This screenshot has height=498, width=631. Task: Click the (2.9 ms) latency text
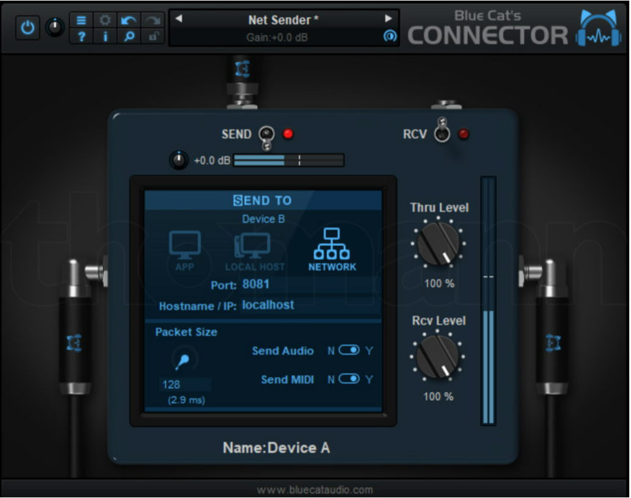coord(186,400)
